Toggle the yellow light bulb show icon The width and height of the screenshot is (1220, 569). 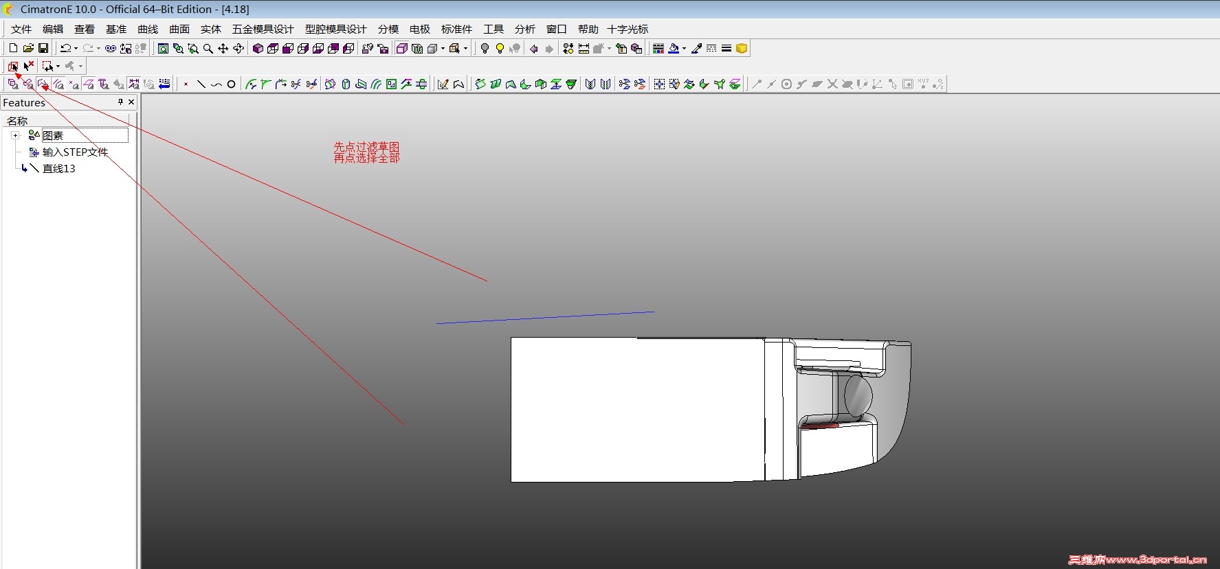pyautogui.click(x=500, y=48)
